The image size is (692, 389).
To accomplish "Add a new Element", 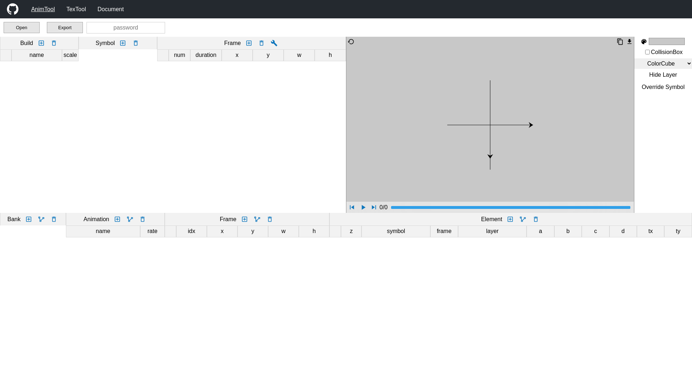I will (510, 219).
